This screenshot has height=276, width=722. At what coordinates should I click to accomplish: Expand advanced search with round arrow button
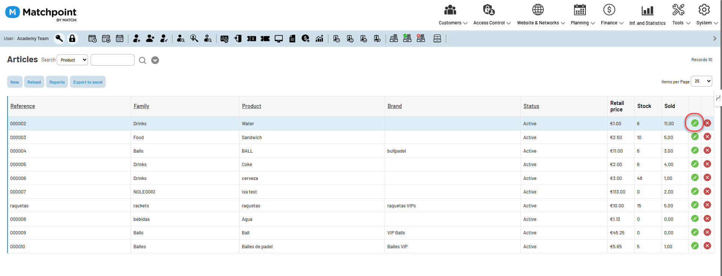tap(155, 60)
